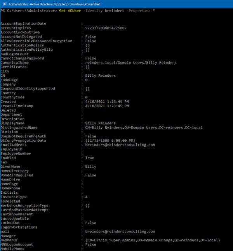
Task: Click the '-Properties' parameter in the command
Action: (x=139, y=11)
